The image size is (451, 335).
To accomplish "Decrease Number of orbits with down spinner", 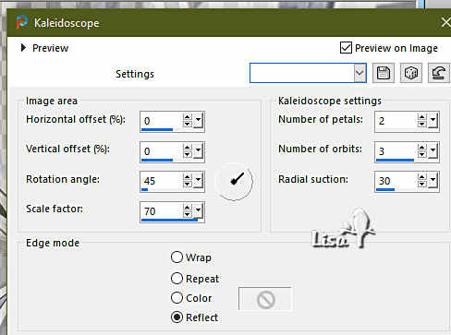I will 422,154.
